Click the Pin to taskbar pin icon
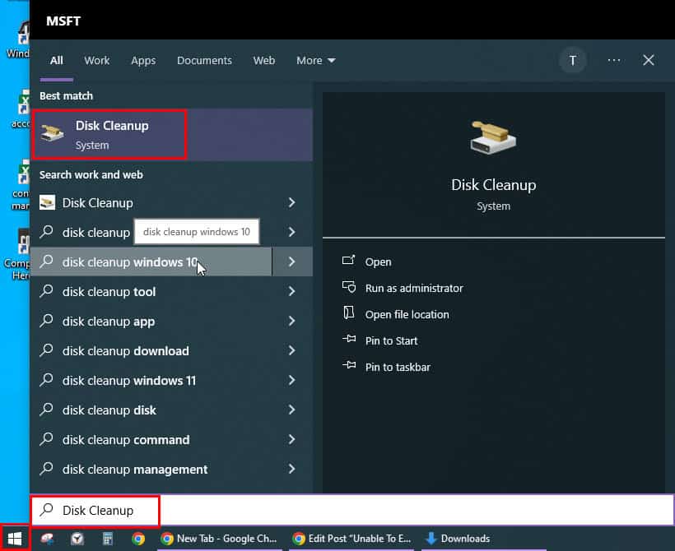 349,365
